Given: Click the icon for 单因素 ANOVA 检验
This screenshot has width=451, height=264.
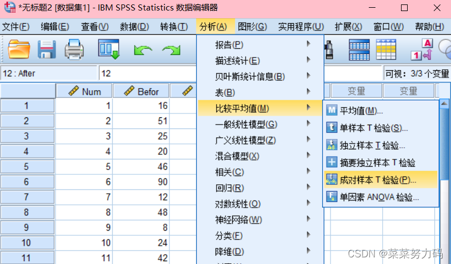Looking at the screenshot, I should (332, 196).
